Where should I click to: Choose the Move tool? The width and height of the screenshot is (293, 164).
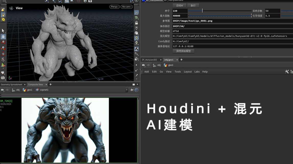pos(3,43)
